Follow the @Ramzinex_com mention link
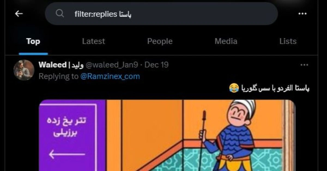Image resolution: width=327 pixels, height=171 pixels. [110, 76]
